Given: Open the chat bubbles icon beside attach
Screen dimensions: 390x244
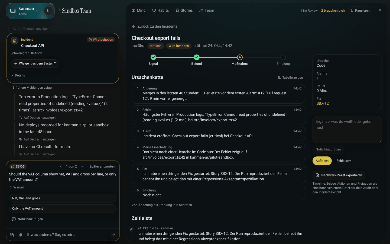Looking at the screenshot, I should pos(12,235).
